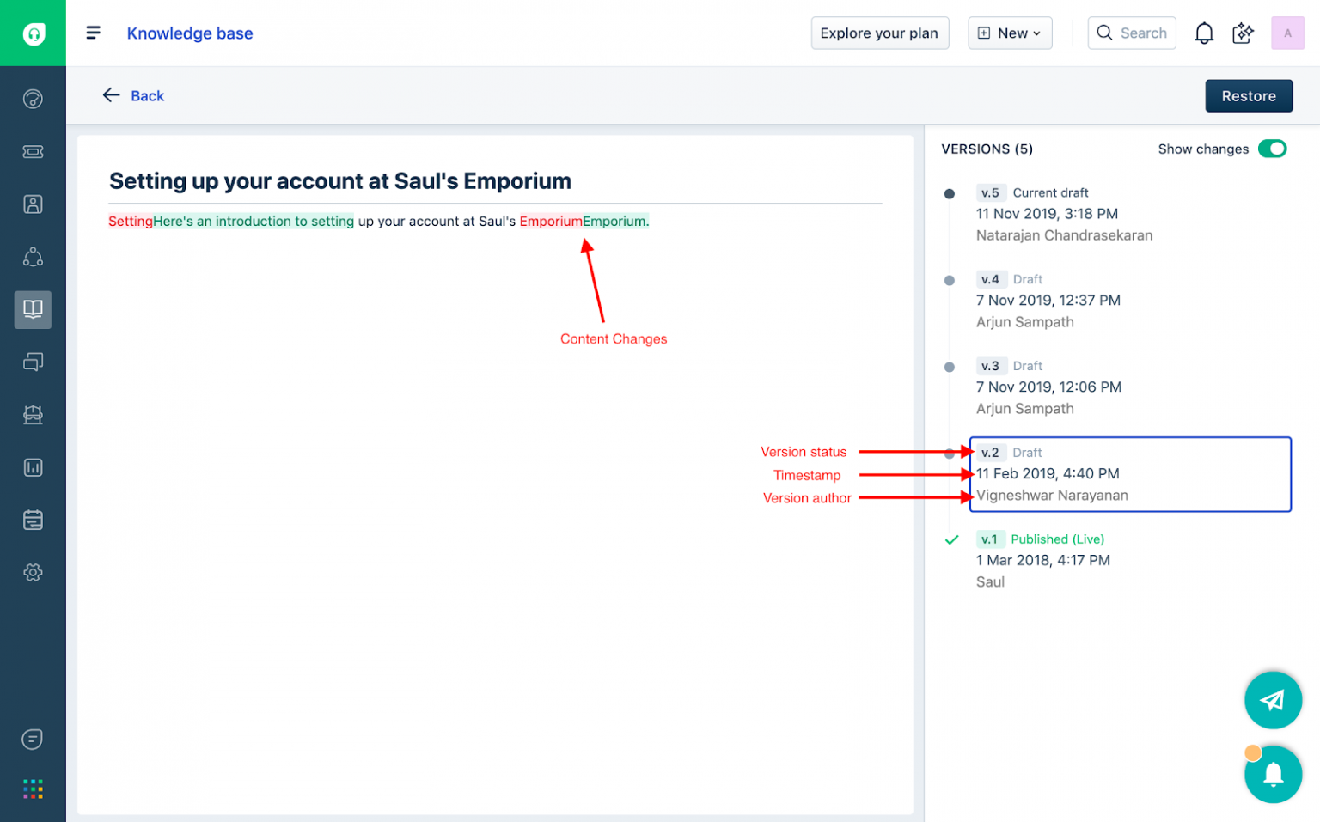
Task: Click the Knowledge base heading
Action: tap(190, 33)
